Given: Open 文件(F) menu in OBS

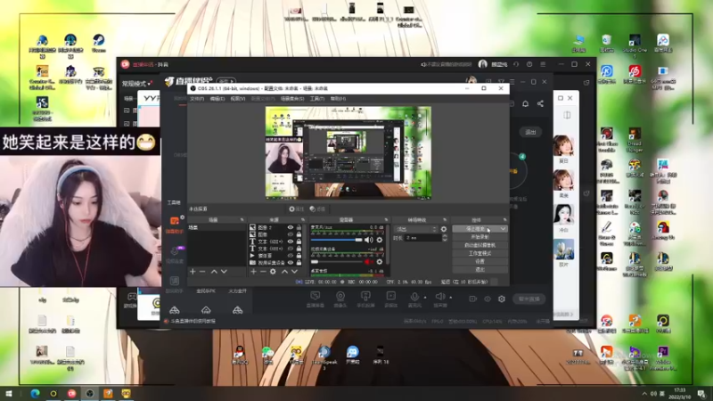Looking at the screenshot, I should tap(197, 99).
